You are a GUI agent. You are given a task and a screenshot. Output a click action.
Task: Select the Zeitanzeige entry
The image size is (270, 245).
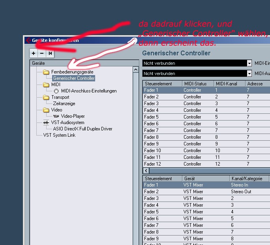64,104
